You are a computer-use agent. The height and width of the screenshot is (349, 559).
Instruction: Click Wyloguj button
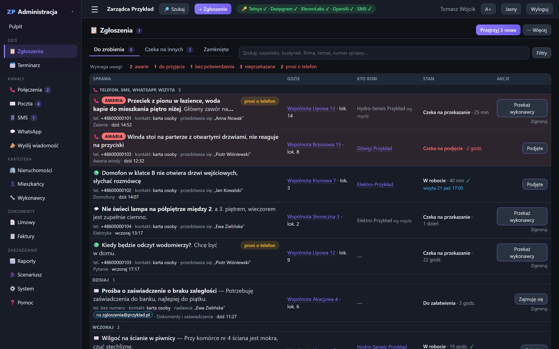539,9
